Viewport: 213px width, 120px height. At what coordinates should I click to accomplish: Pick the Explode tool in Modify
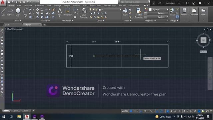[x=53, y=13]
